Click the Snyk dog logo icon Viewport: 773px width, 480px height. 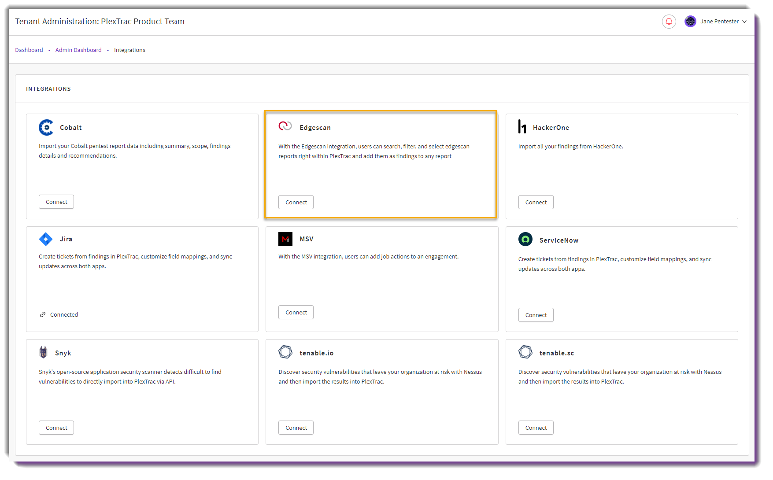(x=43, y=352)
